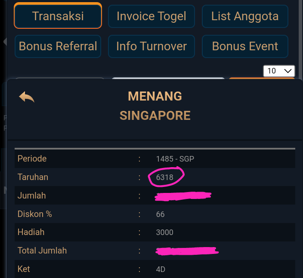Click the Total Jumlah label
The height and width of the screenshot is (278, 303).
coord(42,251)
